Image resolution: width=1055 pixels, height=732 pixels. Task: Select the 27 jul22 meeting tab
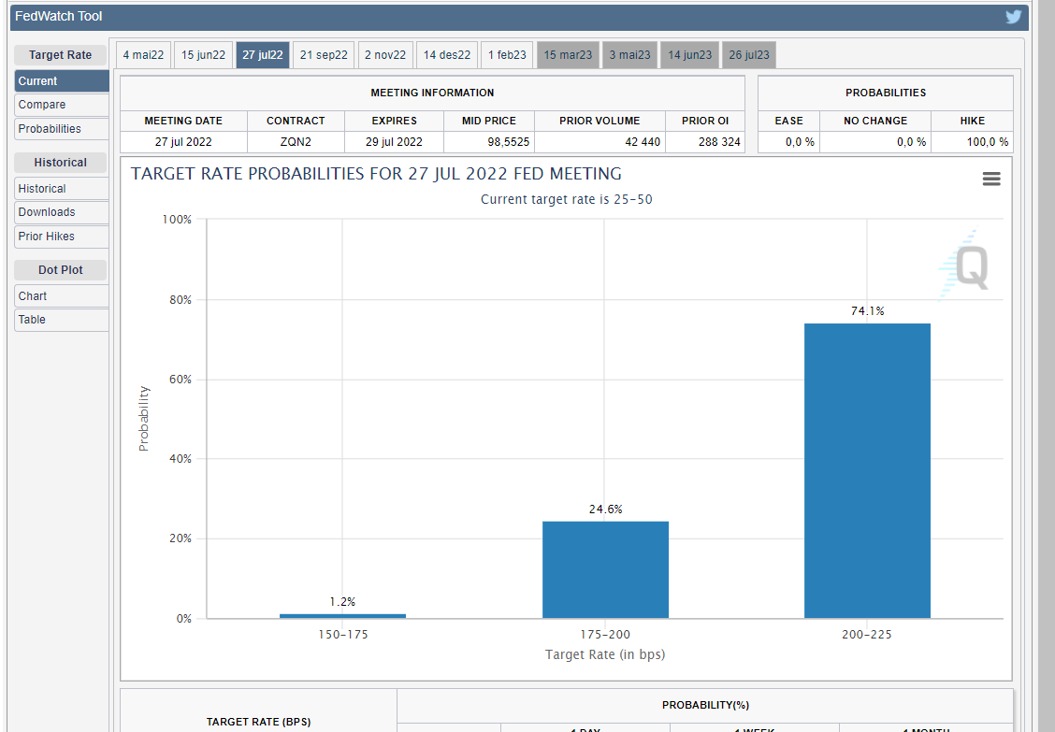[263, 55]
